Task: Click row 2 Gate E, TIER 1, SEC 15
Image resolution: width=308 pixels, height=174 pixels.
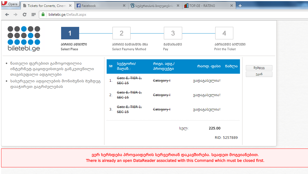Action: [129, 95]
